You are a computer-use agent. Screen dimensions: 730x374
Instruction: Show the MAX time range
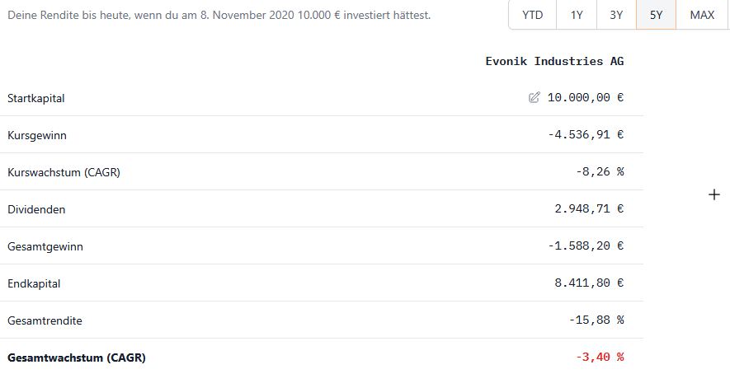pos(702,15)
